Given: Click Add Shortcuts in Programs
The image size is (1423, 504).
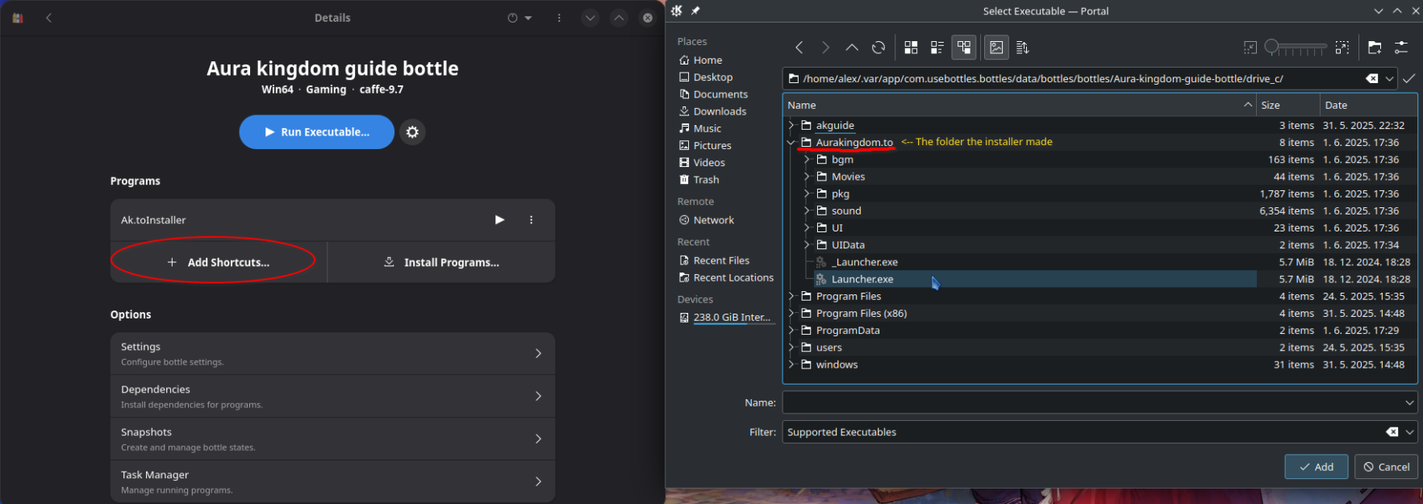Looking at the screenshot, I should pos(219,262).
